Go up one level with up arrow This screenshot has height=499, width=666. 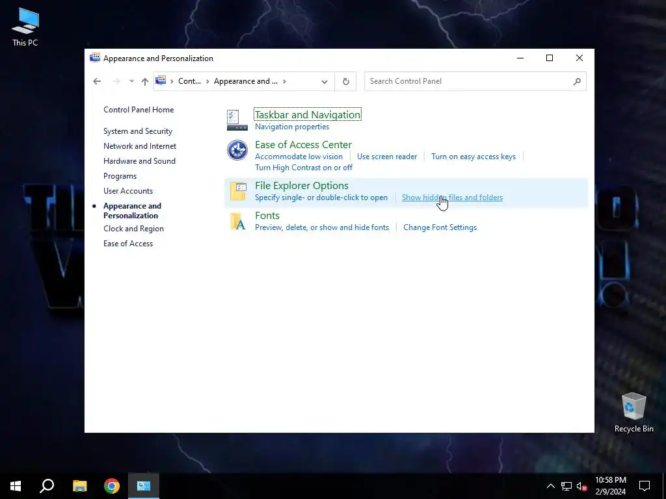point(145,81)
